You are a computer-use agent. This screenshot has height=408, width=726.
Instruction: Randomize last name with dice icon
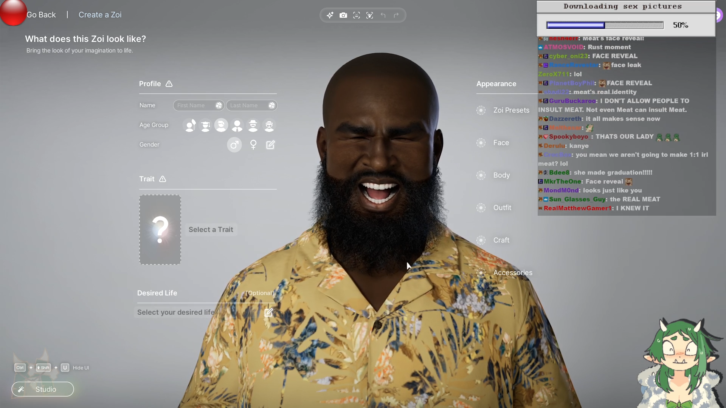271,105
